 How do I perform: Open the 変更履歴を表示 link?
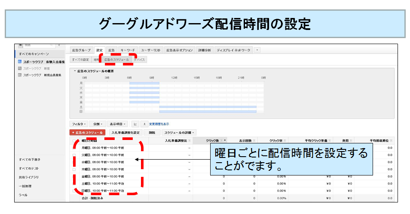(x=159, y=124)
